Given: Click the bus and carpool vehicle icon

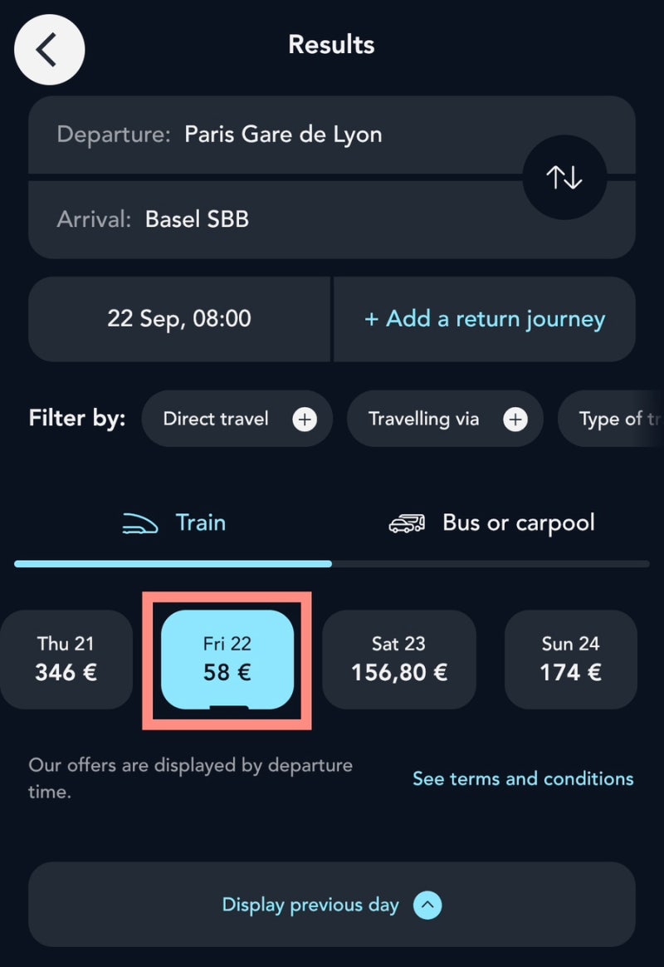Looking at the screenshot, I should tap(407, 523).
